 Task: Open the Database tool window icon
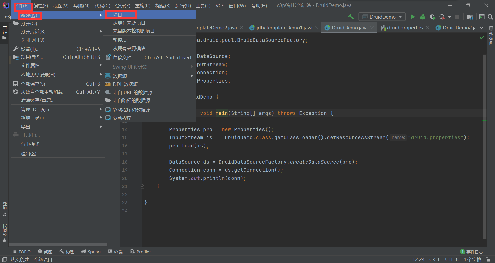click(x=491, y=28)
